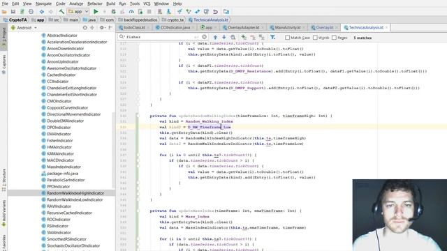
Task: Open the VCS menu
Action: (x=147, y=3)
